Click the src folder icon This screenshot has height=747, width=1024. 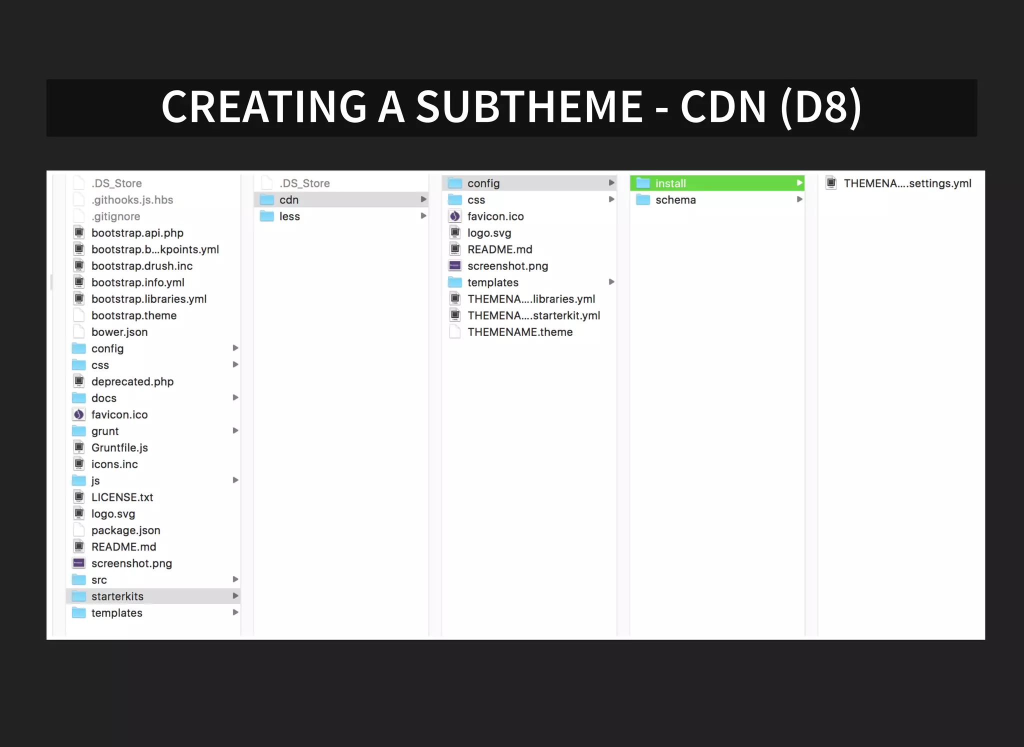(79, 579)
